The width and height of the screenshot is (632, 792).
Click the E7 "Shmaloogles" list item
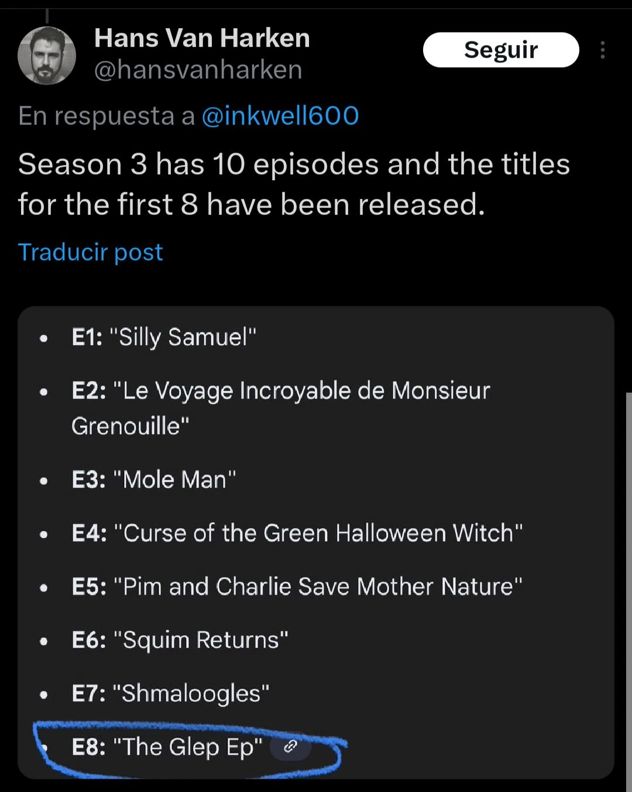(x=170, y=694)
